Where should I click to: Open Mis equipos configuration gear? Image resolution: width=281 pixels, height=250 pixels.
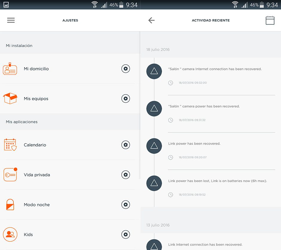[125, 99]
